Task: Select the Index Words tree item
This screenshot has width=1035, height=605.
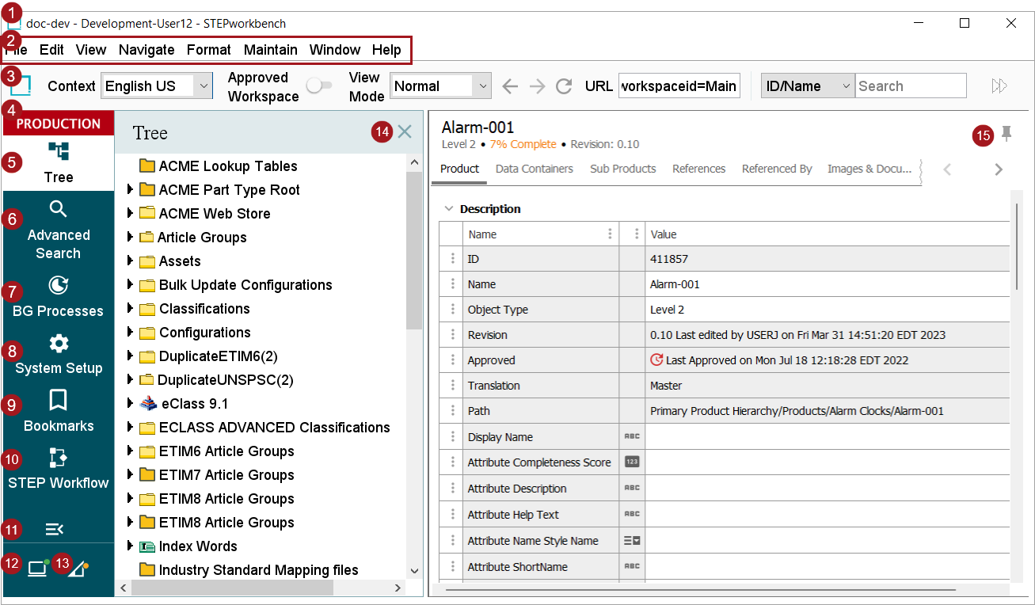Action: 197,546
